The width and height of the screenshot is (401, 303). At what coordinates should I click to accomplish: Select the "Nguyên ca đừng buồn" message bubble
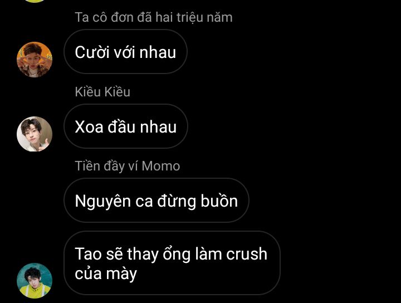(x=157, y=200)
